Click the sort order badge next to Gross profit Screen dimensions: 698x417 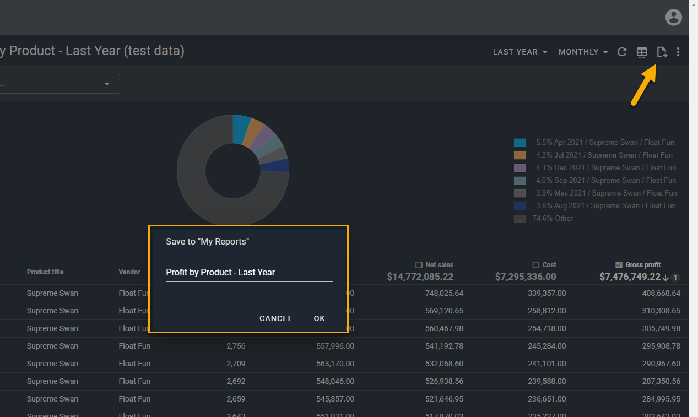coord(675,277)
